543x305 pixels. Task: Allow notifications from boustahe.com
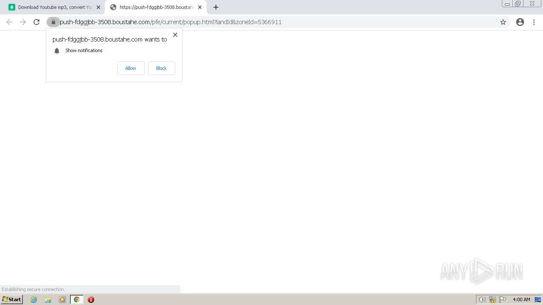click(131, 68)
